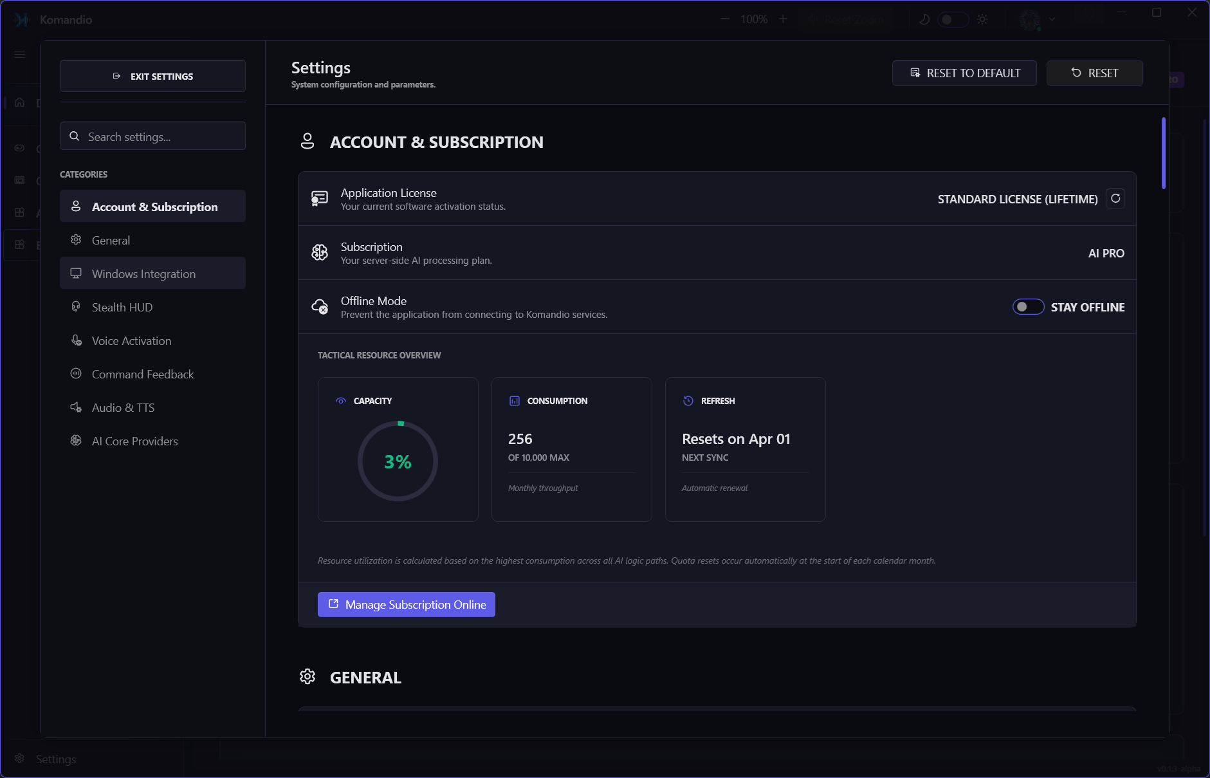Enable the Stay Offline toggle
The image size is (1210, 778).
click(x=1027, y=307)
